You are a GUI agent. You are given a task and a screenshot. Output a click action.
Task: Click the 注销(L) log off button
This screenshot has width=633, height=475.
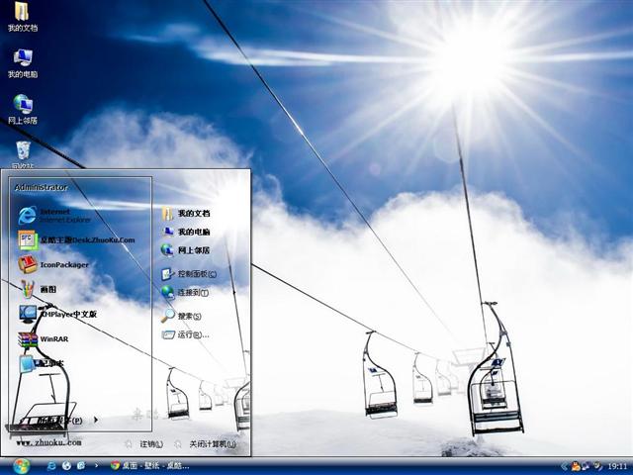[x=144, y=444]
